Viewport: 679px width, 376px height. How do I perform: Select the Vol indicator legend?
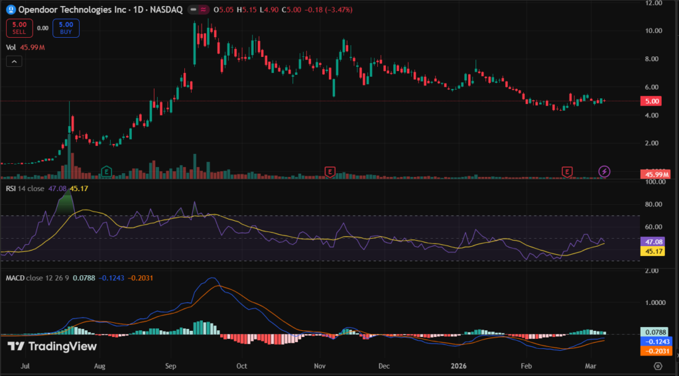11,48
